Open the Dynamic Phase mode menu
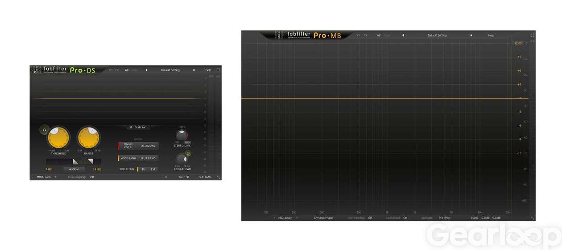The image size is (562, 250). [323, 218]
